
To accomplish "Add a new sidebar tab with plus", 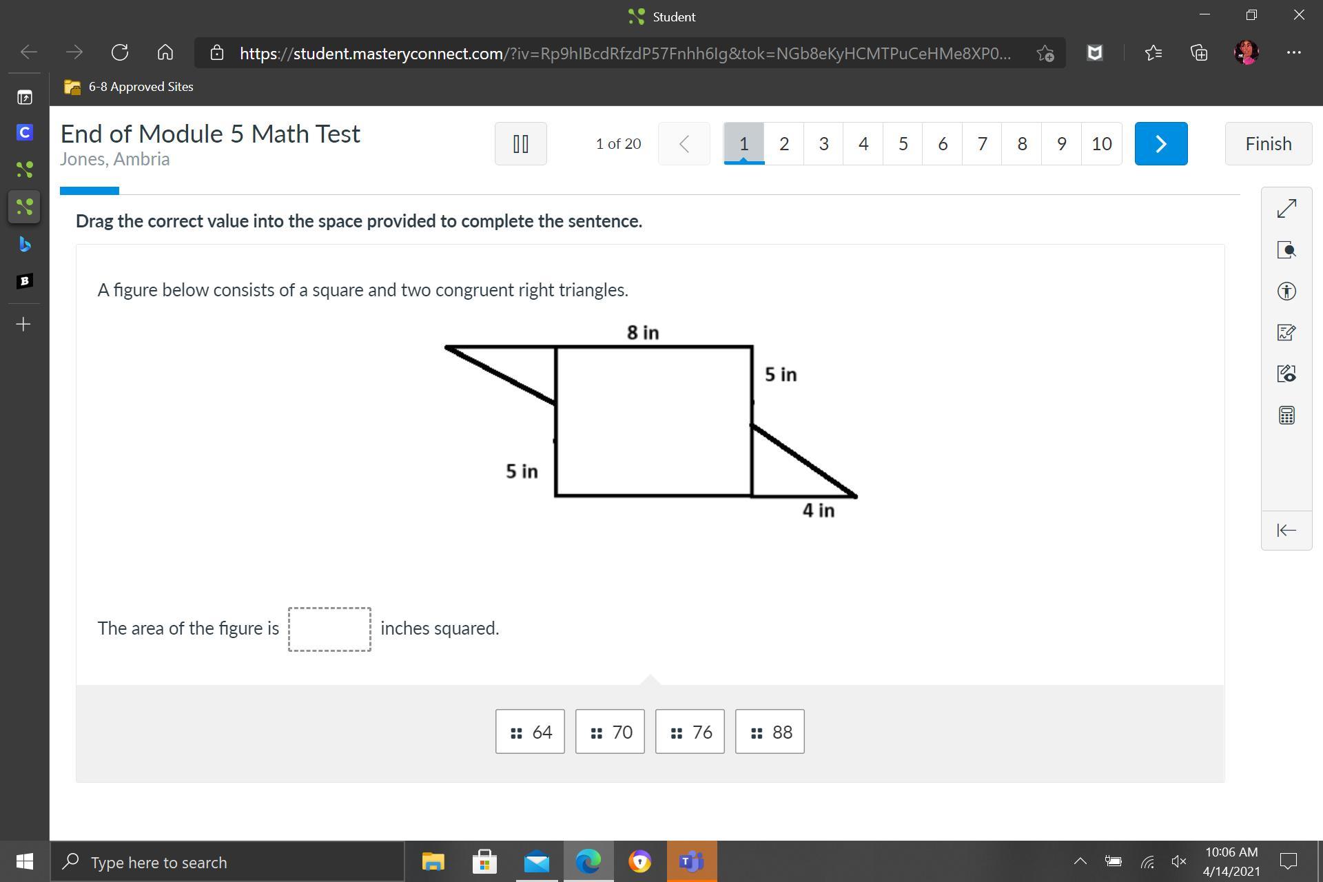I will click(x=23, y=324).
